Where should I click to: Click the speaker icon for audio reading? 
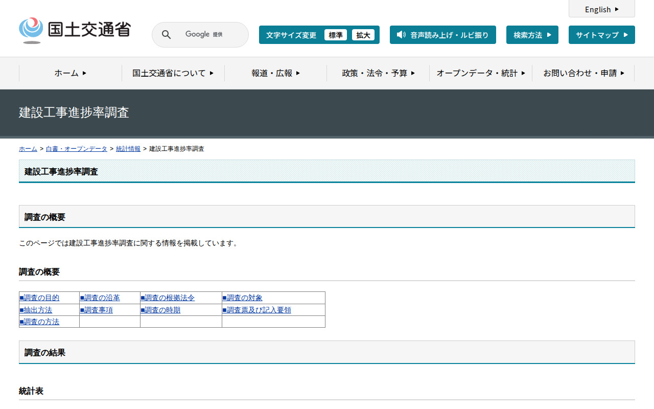click(401, 35)
